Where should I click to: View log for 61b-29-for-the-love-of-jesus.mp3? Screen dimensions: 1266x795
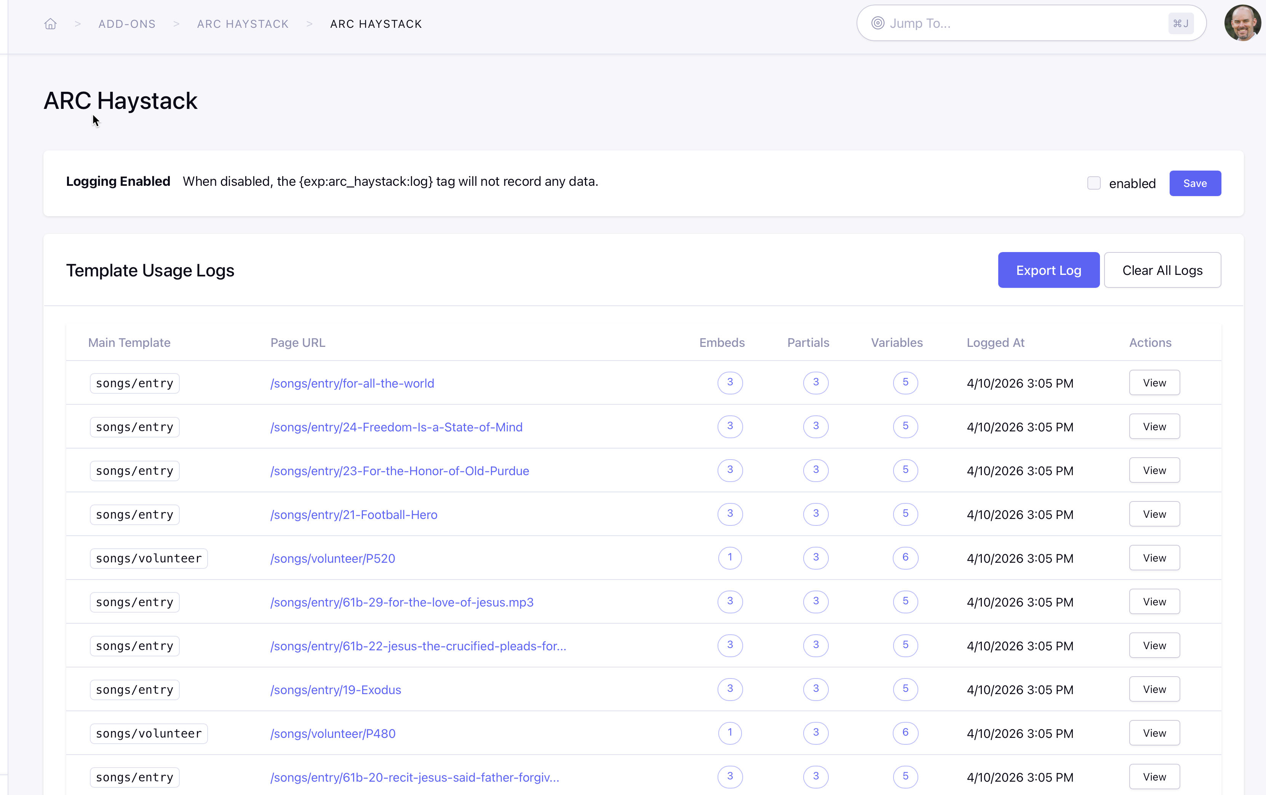tap(1154, 602)
